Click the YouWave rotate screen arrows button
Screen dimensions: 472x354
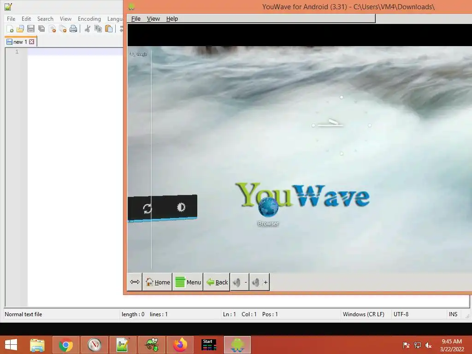[x=135, y=282]
